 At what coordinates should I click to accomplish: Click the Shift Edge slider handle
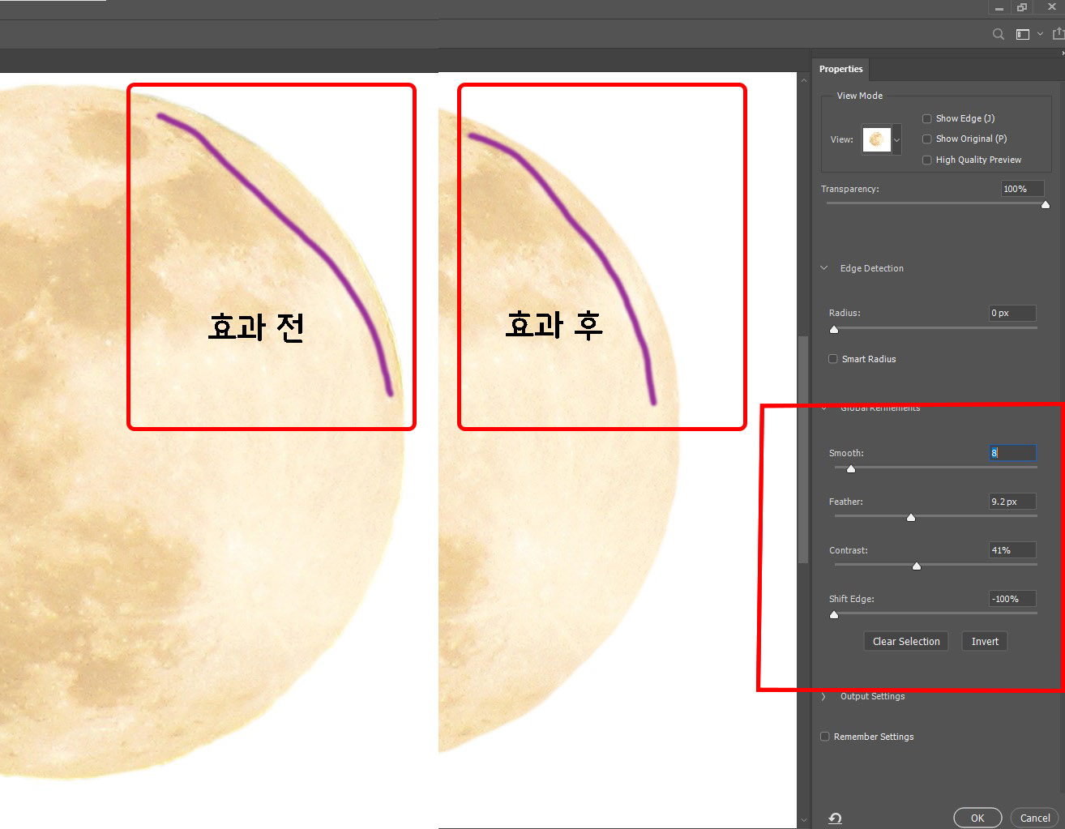(834, 614)
